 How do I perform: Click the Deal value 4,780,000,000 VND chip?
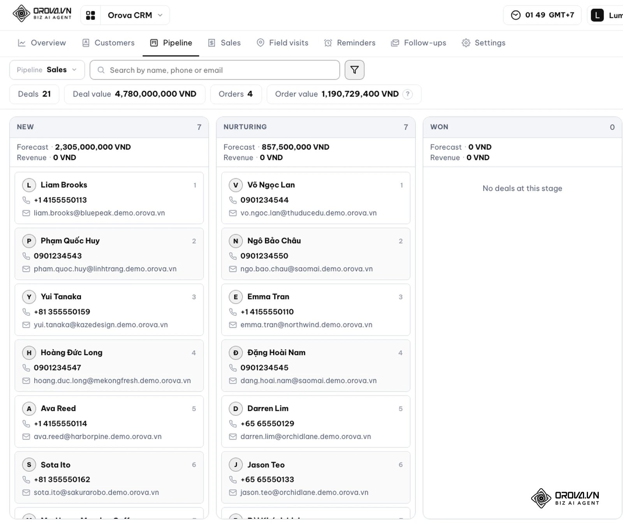tap(135, 94)
